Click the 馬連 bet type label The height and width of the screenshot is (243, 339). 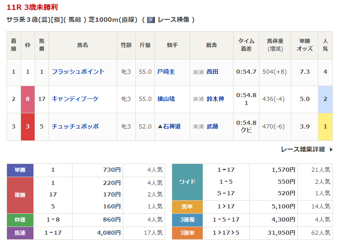(20, 233)
